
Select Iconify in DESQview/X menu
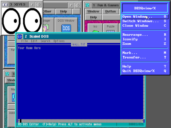point(145,39)
